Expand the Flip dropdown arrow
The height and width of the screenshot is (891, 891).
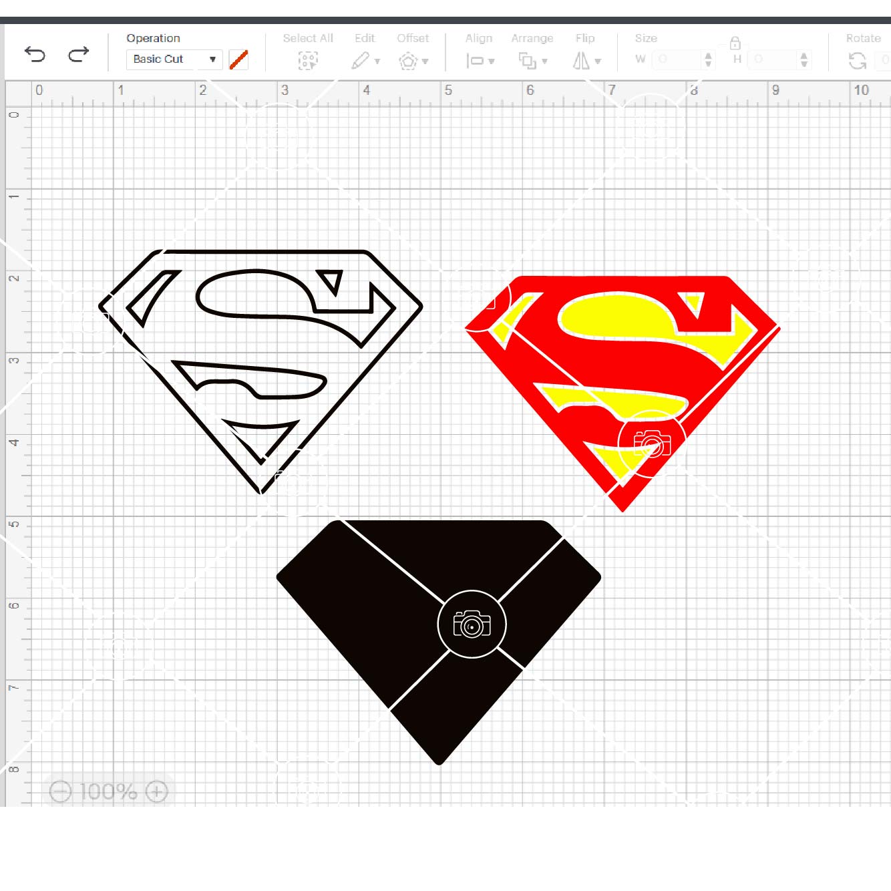[598, 61]
